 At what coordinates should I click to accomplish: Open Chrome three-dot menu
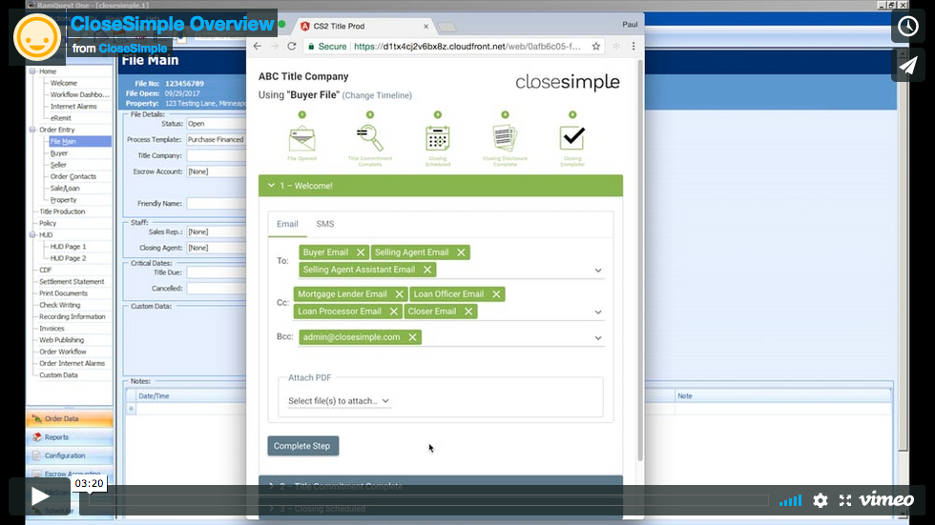pos(634,46)
